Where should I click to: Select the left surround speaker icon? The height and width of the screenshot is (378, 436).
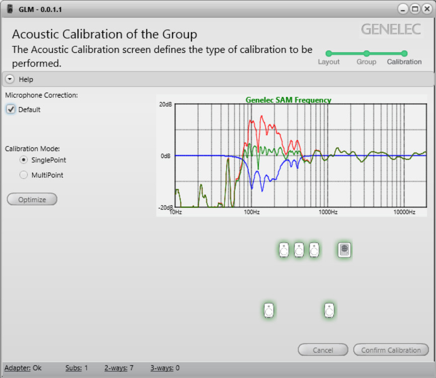[x=268, y=311]
